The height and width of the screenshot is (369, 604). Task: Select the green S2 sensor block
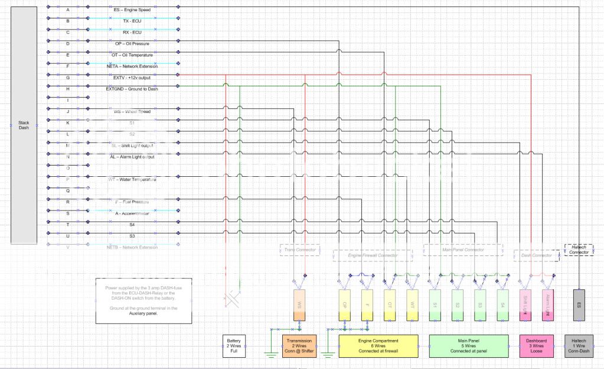point(458,305)
